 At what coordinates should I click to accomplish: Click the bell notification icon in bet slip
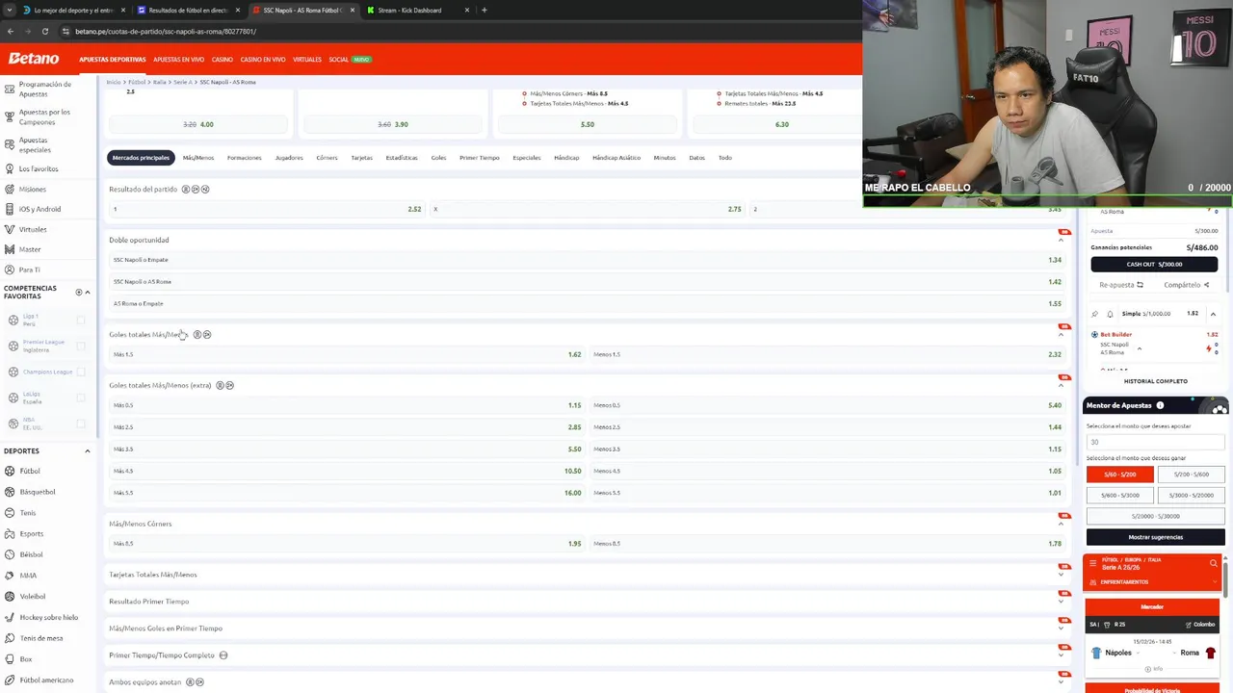pos(1110,314)
